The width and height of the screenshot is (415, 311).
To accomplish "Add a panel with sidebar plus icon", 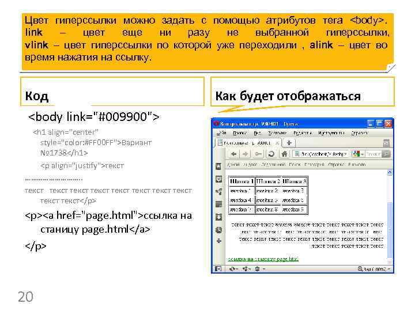I will [x=218, y=241].
